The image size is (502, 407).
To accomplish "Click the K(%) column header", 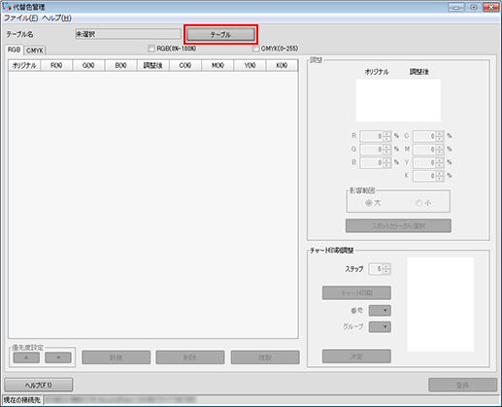I will [282, 65].
